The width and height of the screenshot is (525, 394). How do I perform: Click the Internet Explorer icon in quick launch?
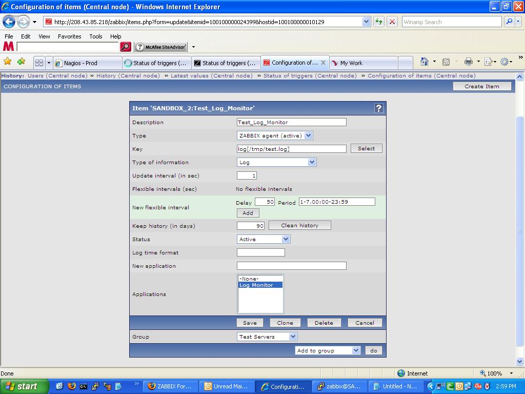(59, 386)
